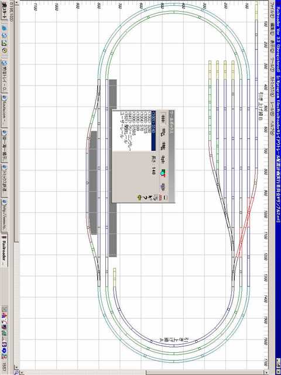Select the red double crossover track
The height and width of the screenshot is (375, 281).
(x=244, y=227)
